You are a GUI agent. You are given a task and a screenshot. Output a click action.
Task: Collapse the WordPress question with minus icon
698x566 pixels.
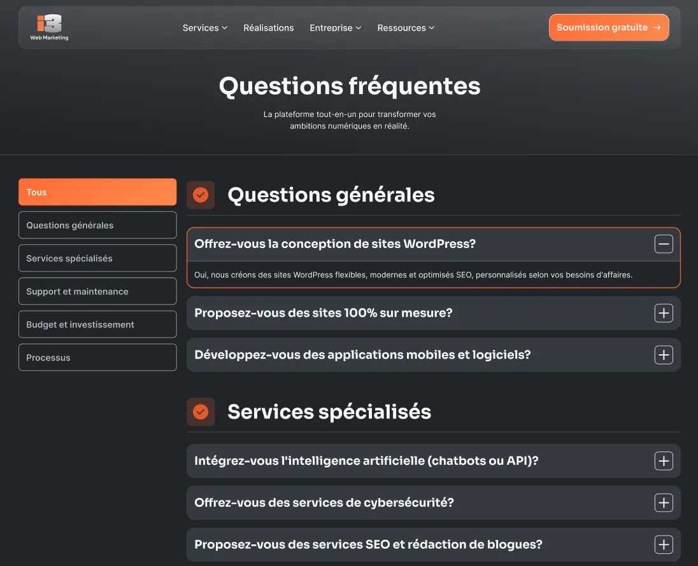point(664,244)
